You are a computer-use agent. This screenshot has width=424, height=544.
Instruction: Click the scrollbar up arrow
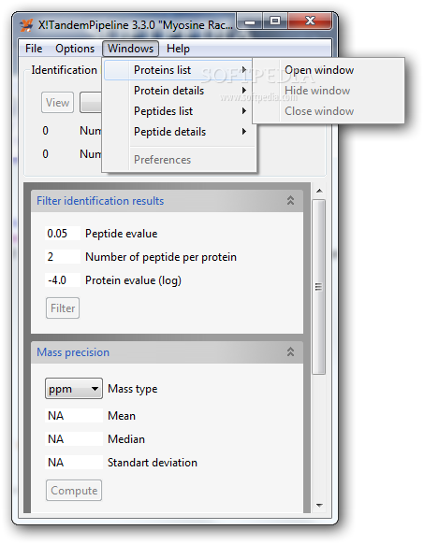coord(319,191)
